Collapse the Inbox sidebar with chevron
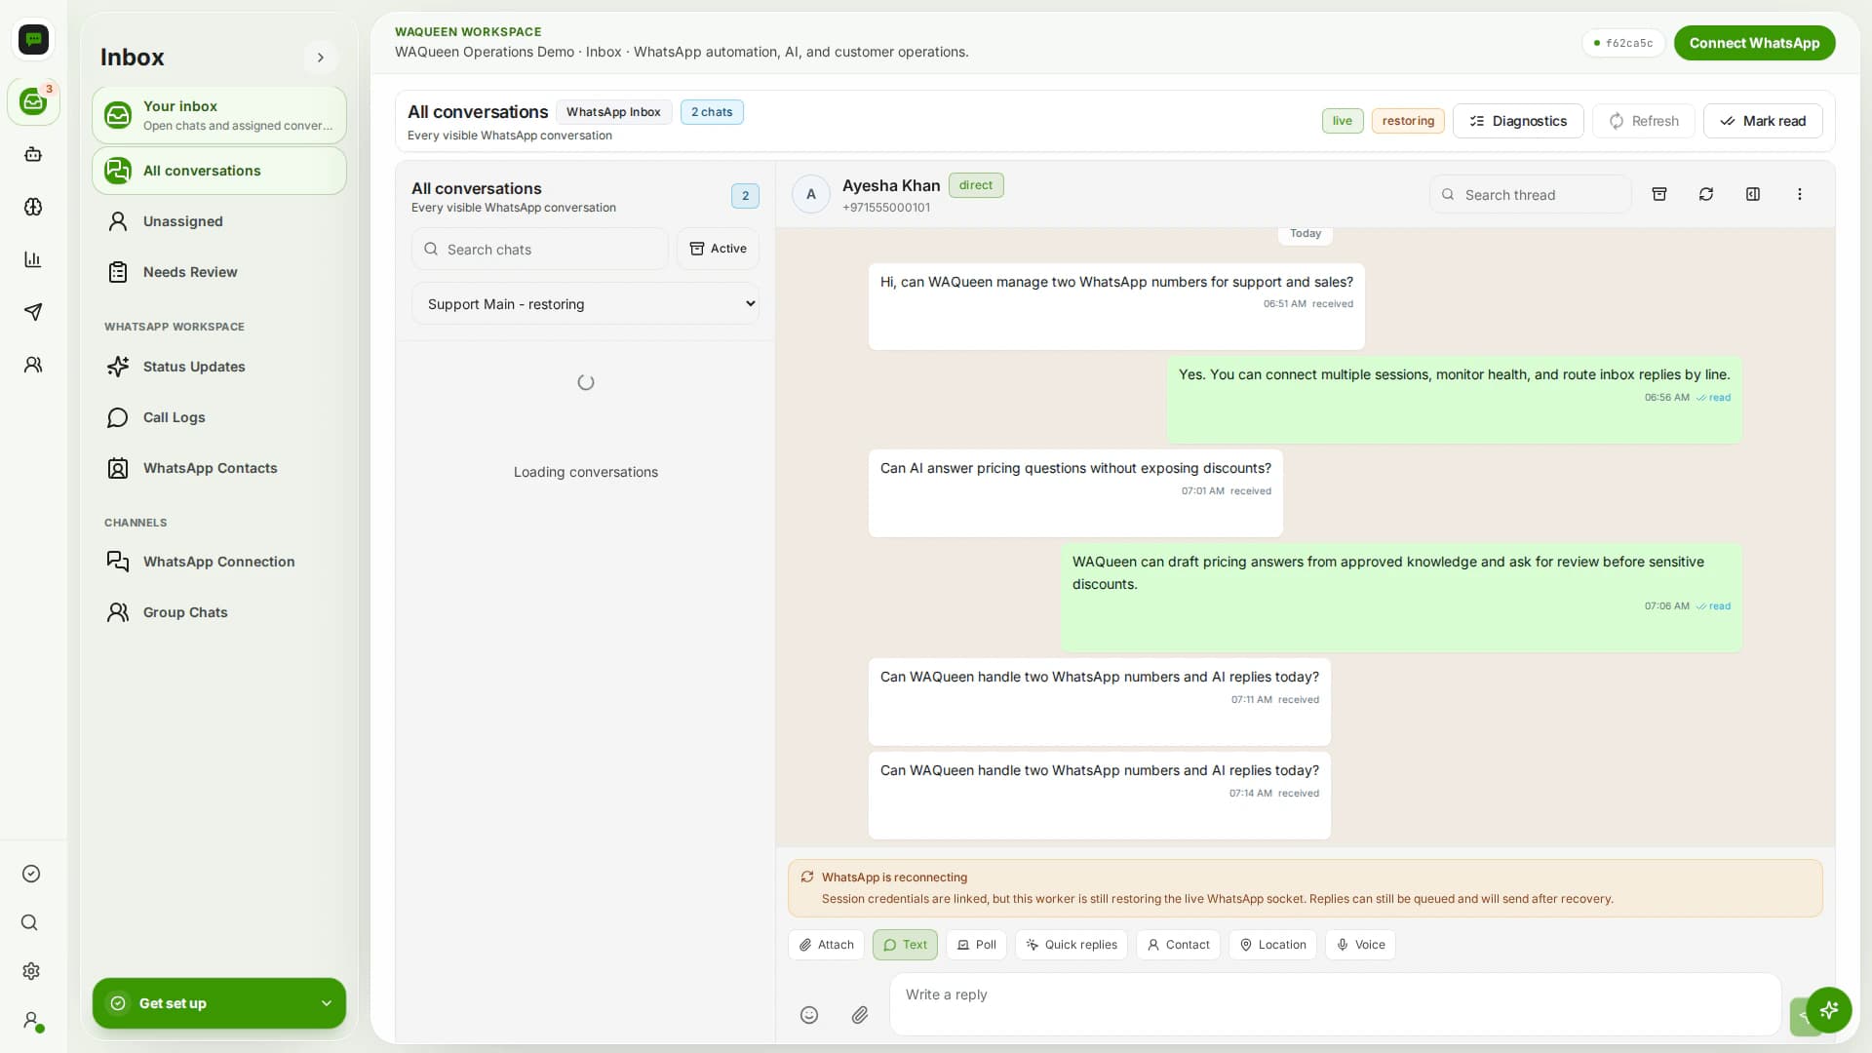 (x=321, y=58)
